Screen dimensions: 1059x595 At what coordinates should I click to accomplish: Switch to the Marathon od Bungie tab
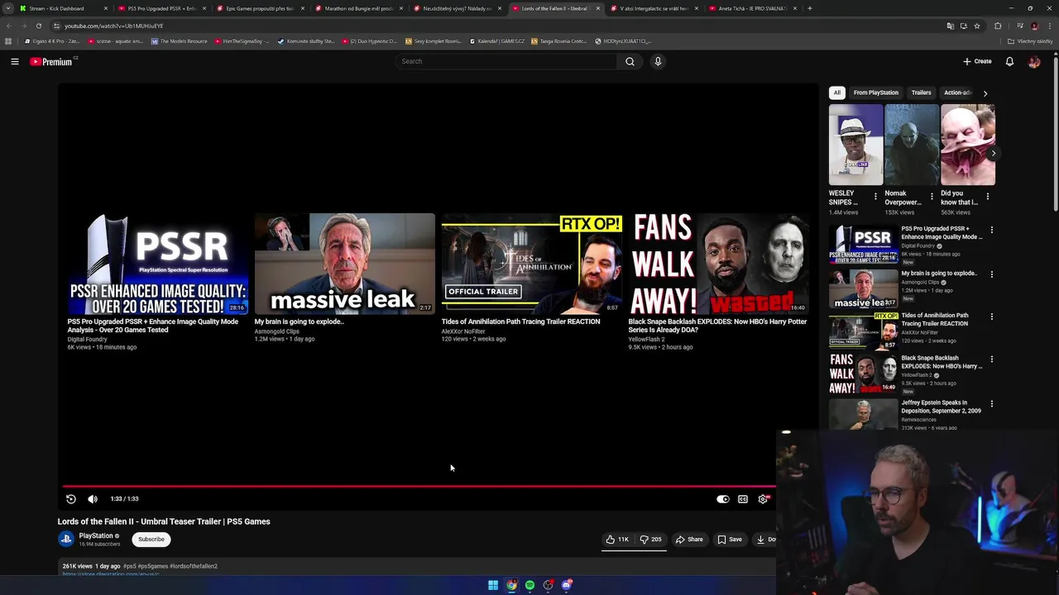[x=358, y=8]
